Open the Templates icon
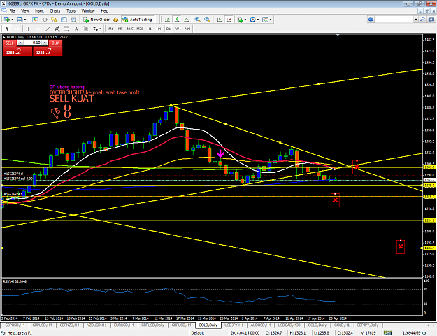The image size is (437, 336). coord(265,20)
